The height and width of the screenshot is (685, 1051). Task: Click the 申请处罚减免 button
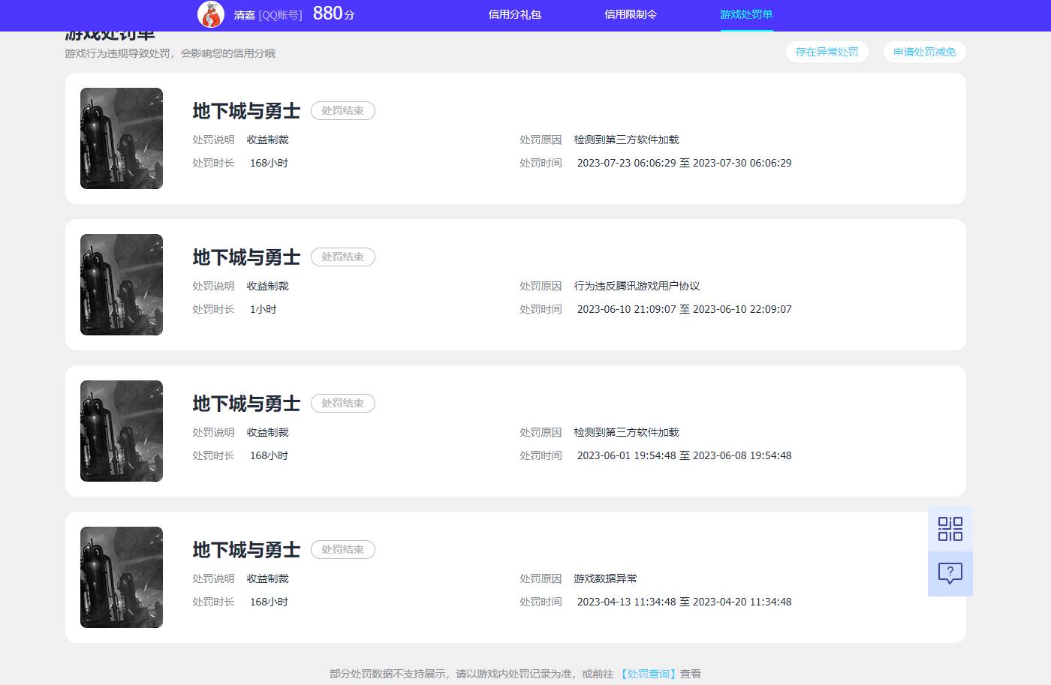pos(925,52)
